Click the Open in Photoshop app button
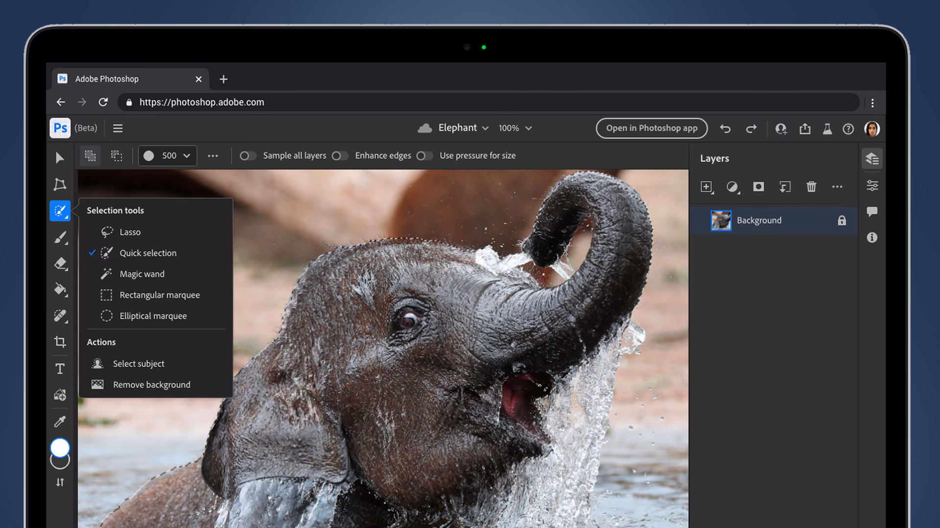Screen dimensions: 940x528 pyautogui.click(x=651, y=128)
